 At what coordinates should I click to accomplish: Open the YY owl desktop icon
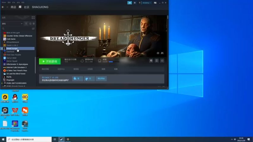(x=25, y=98)
